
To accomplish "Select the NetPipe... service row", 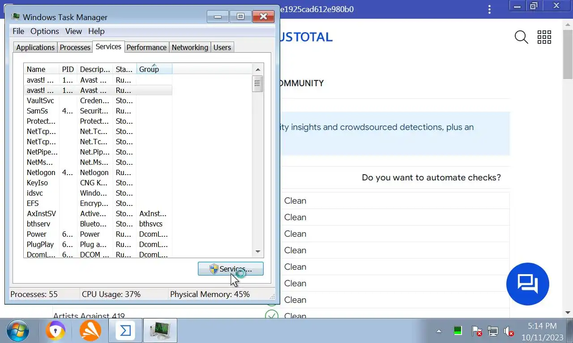I will (x=98, y=152).
